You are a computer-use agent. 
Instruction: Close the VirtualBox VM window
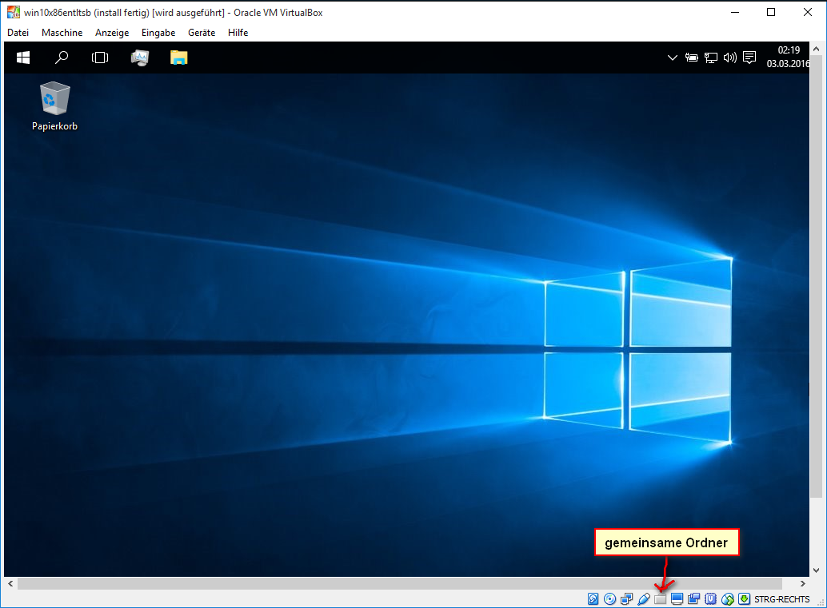808,12
